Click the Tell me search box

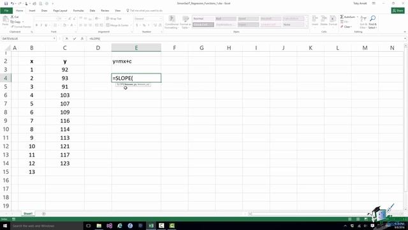[145, 11]
